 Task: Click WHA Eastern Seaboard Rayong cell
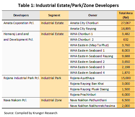click(93, 56)
